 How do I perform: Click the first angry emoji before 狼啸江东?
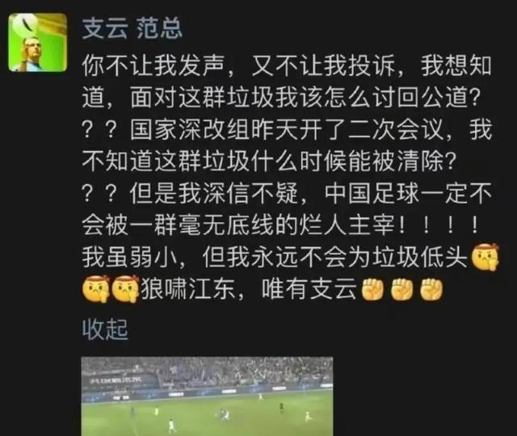(96, 289)
